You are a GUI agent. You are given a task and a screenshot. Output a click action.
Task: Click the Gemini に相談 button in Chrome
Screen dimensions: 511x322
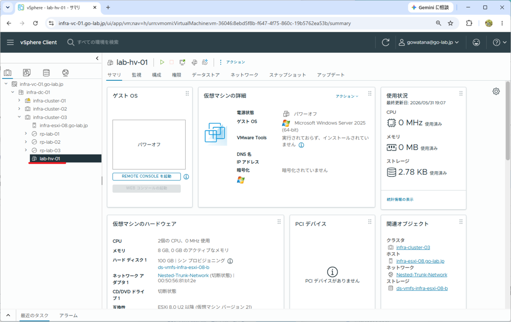pyautogui.click(x=431, y=7)
